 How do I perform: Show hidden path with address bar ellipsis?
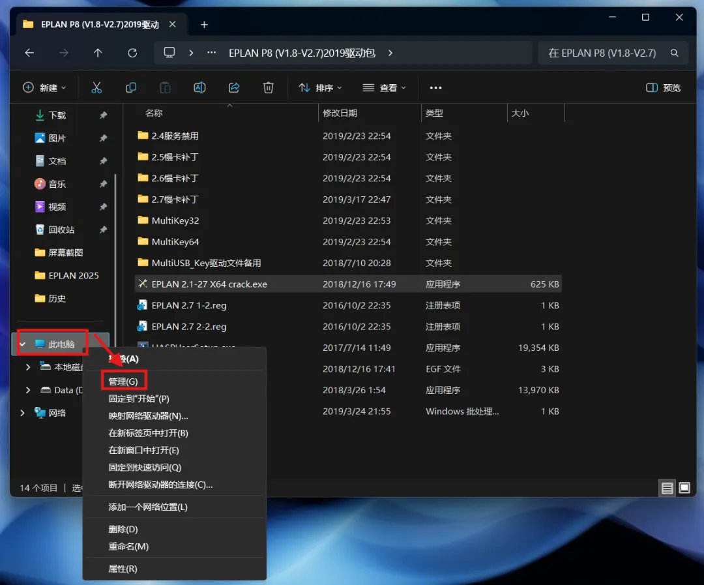[211, 53]
